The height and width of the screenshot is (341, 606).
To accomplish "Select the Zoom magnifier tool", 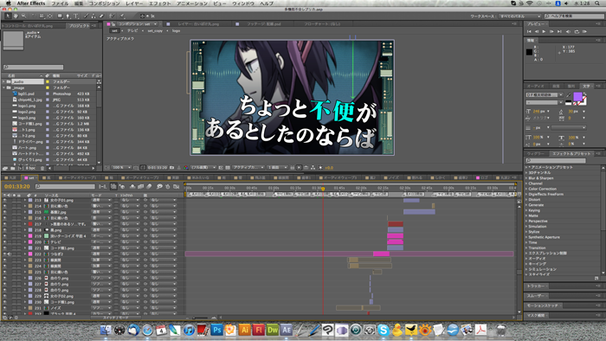I will click(x=23, y=16).
